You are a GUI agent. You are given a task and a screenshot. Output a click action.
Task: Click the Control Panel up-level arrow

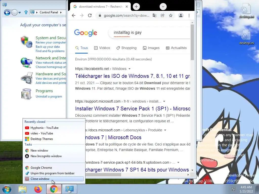tap(26, 12)
